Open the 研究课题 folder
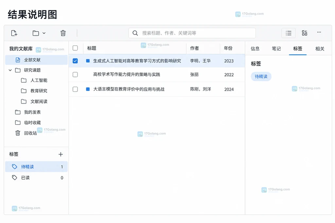Viewport: 335px width, 223px height. pos(32,70)
